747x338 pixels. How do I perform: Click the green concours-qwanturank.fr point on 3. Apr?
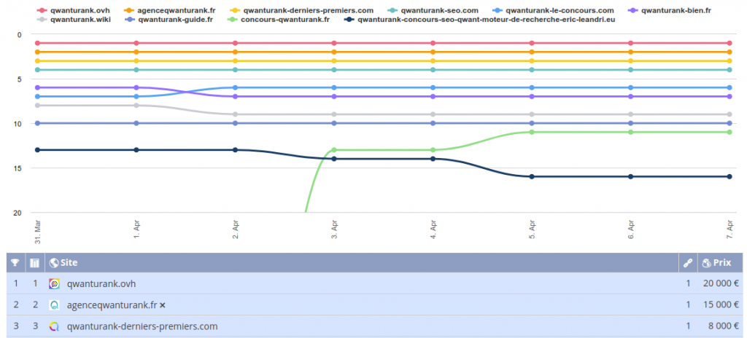pyautogui.click(x=334, y=150)
